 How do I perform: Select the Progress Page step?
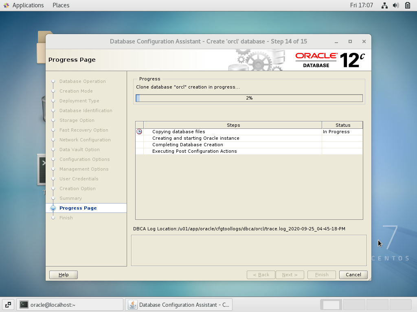coord(86,208)
